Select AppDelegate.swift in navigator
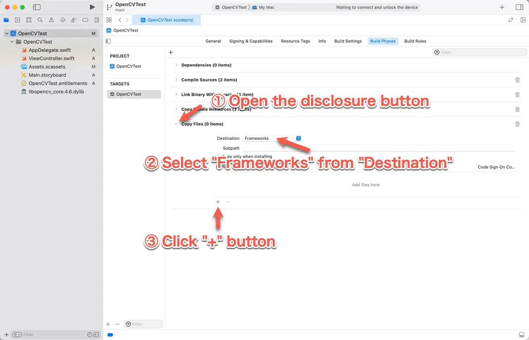This screenshot has width=529, height=340. [x=50, y=50]
